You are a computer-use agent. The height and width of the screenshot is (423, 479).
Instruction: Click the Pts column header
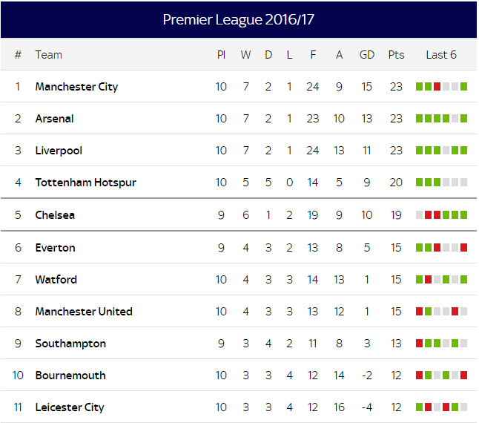click(396, 55)
